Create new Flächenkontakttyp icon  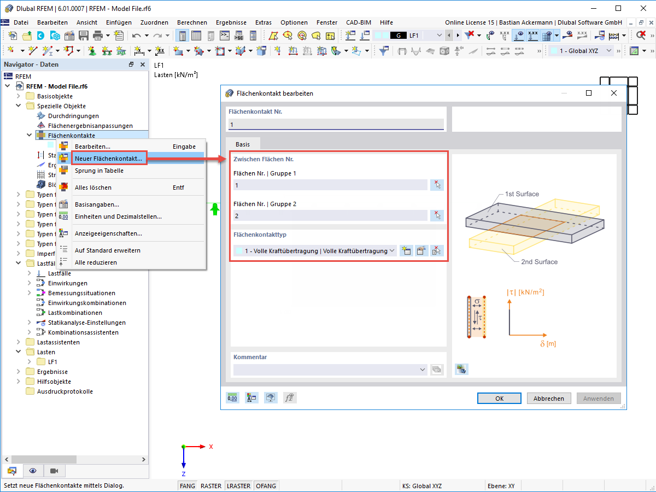[x=406, y=251]
